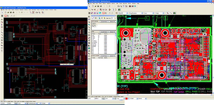Screen dimensions: 214x105
Task: Click Select All next to Nets
Action: (x=112, y=32)
